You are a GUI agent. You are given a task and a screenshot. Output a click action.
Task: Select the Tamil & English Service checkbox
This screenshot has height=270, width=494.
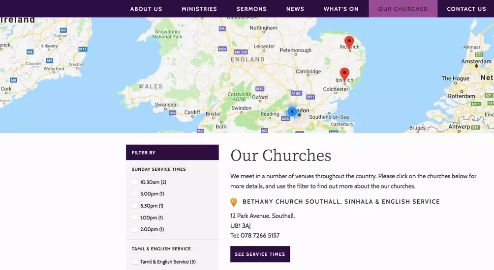135,262
